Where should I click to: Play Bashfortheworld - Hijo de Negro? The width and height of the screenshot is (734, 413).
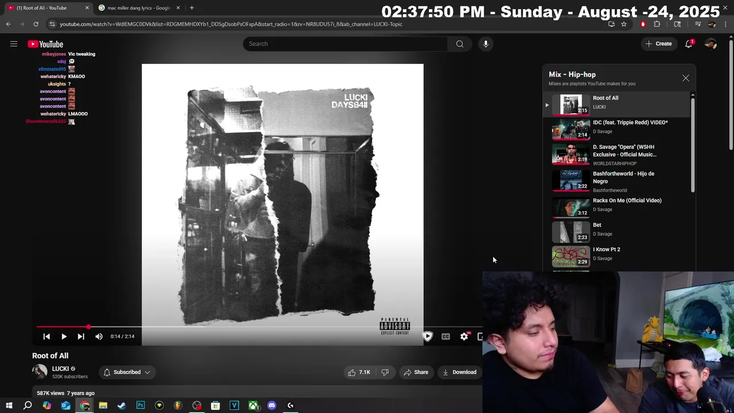coord(617,181)
